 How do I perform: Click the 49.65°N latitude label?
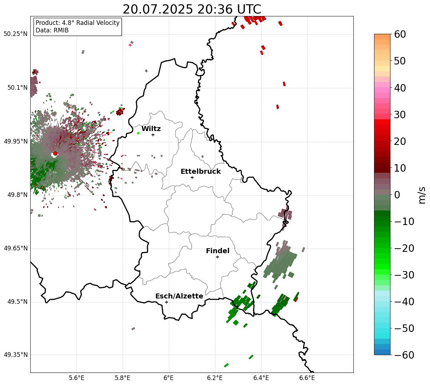point(15,248)
